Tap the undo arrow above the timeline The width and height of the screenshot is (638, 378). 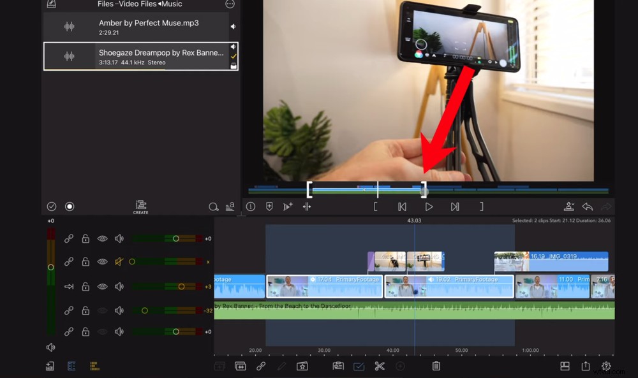[x=588, y=206]
